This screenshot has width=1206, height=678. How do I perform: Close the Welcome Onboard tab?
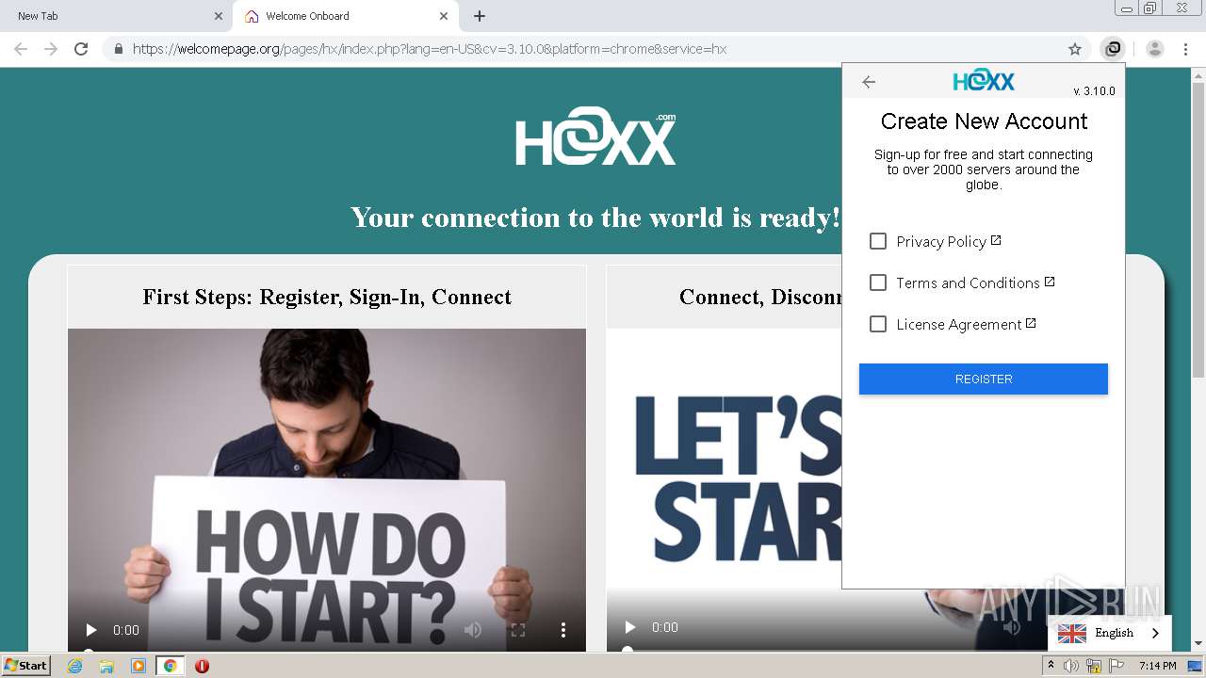pos(444,16)
